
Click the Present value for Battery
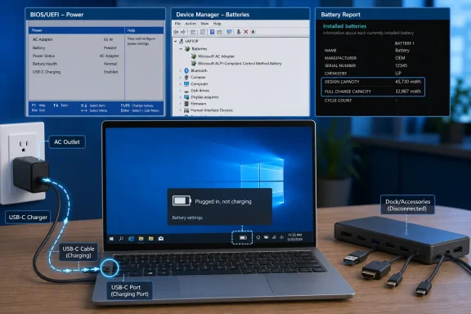point(110,47)
